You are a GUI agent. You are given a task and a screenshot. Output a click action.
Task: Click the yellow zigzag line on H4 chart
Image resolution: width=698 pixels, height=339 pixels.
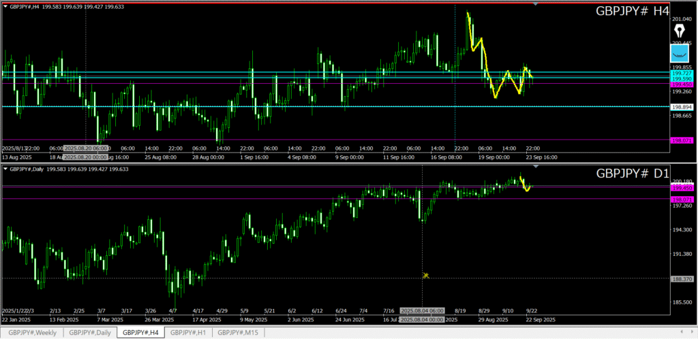[x=481, y=48]
